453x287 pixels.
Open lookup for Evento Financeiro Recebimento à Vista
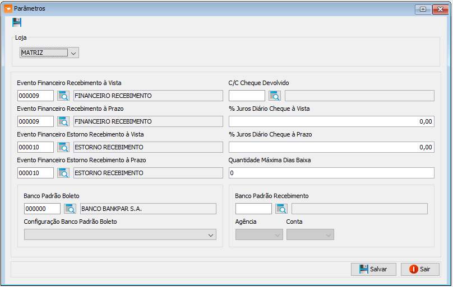click(x=63, y=96)
